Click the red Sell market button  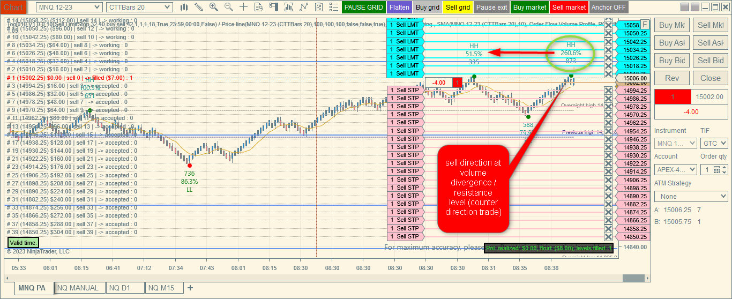(x=569, y=8)
